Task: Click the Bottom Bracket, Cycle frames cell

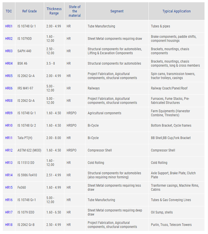Action: (176, 125)
